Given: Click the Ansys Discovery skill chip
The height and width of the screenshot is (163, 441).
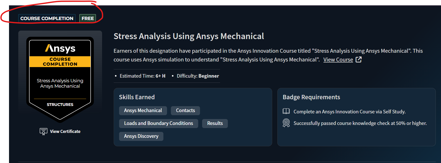Looking at the screenshot, I should [x=141, y=136].
